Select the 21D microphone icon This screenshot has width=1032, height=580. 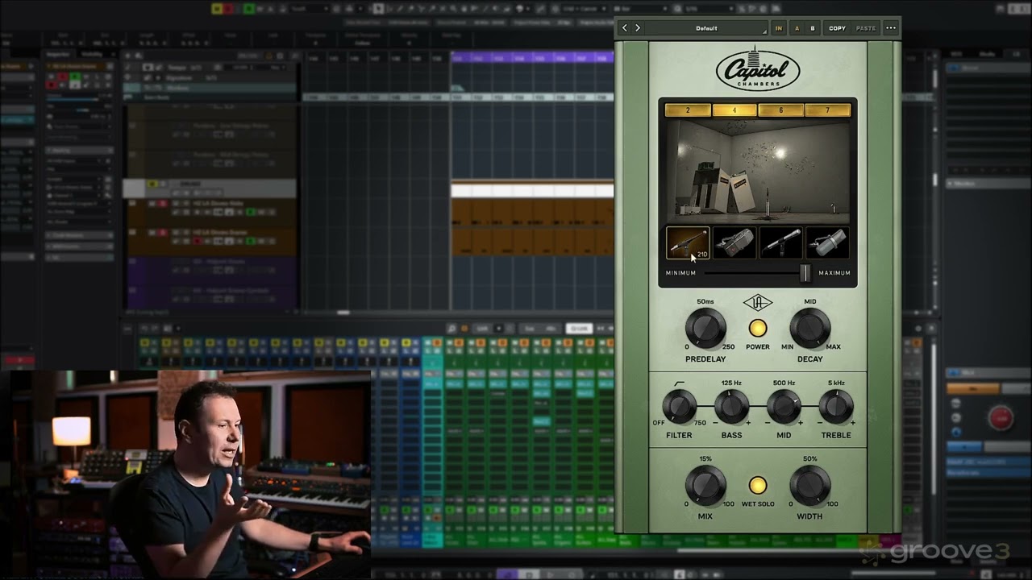(688, 243)
